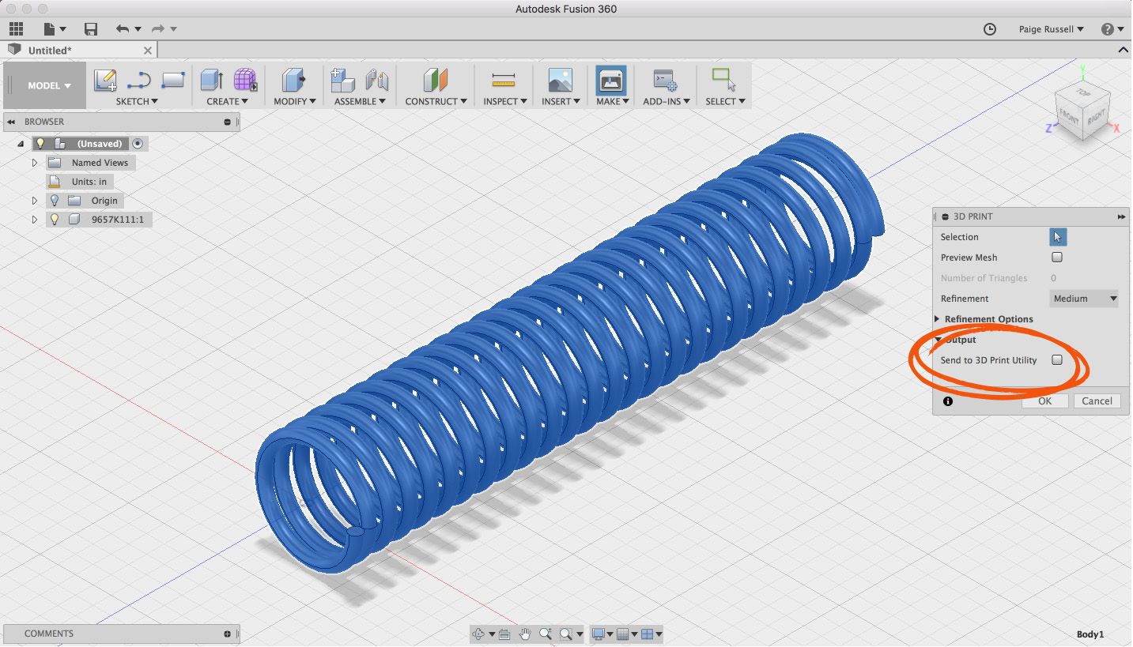Expand the Refinement Options section
1133x647 pixels.
tap(938, 319)
